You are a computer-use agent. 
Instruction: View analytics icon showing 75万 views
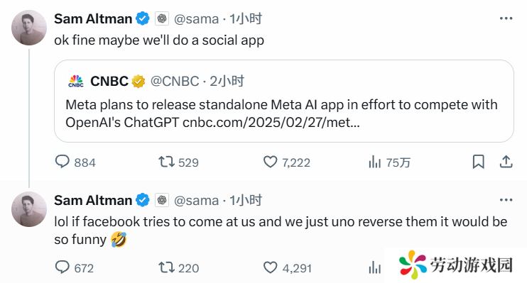(x=374, y=162)
